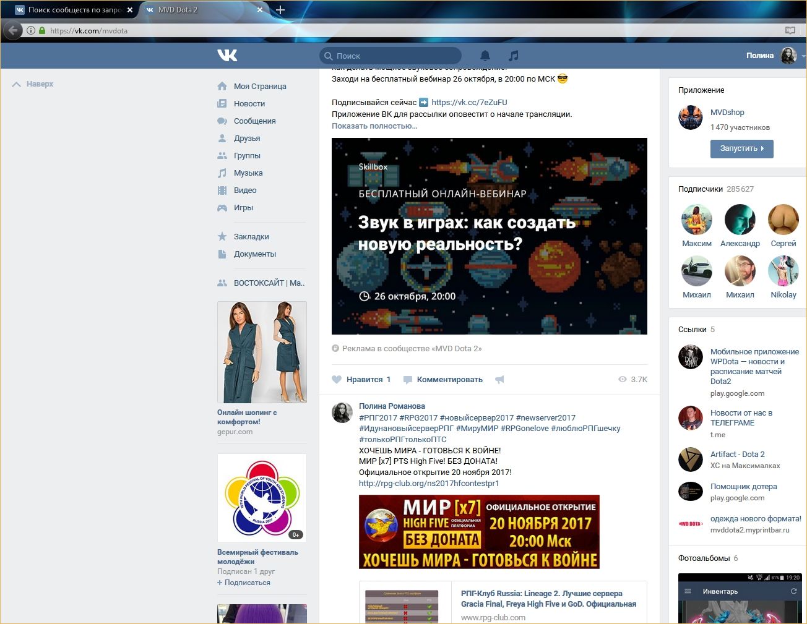Click gamepad icon beside Игры
Viewport: 807px width, 624px height.
click(x=222, y=208)
